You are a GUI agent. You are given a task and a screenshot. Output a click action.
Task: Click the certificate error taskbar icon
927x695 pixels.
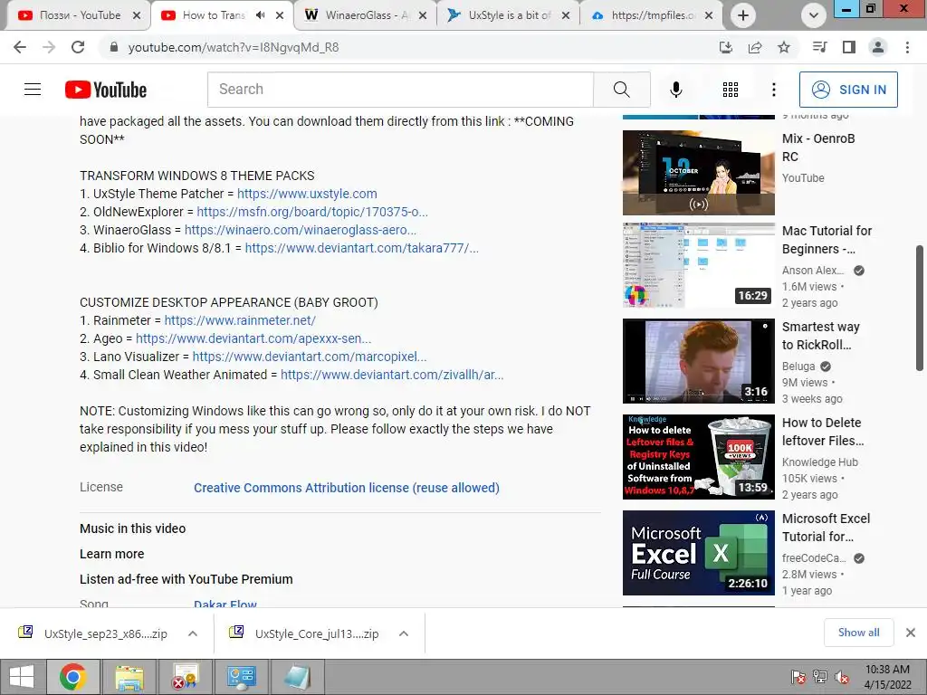(185, 677)
